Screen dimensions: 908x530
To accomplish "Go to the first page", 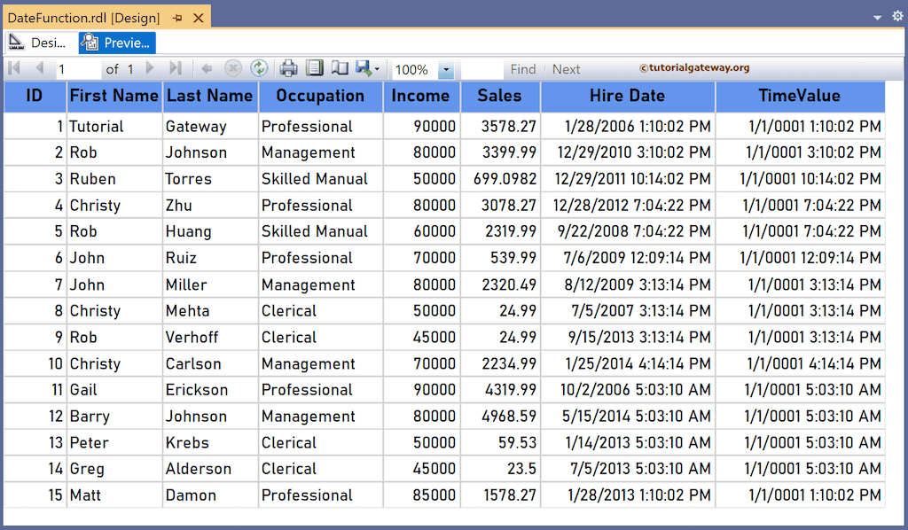I will (x=14, y=68).
